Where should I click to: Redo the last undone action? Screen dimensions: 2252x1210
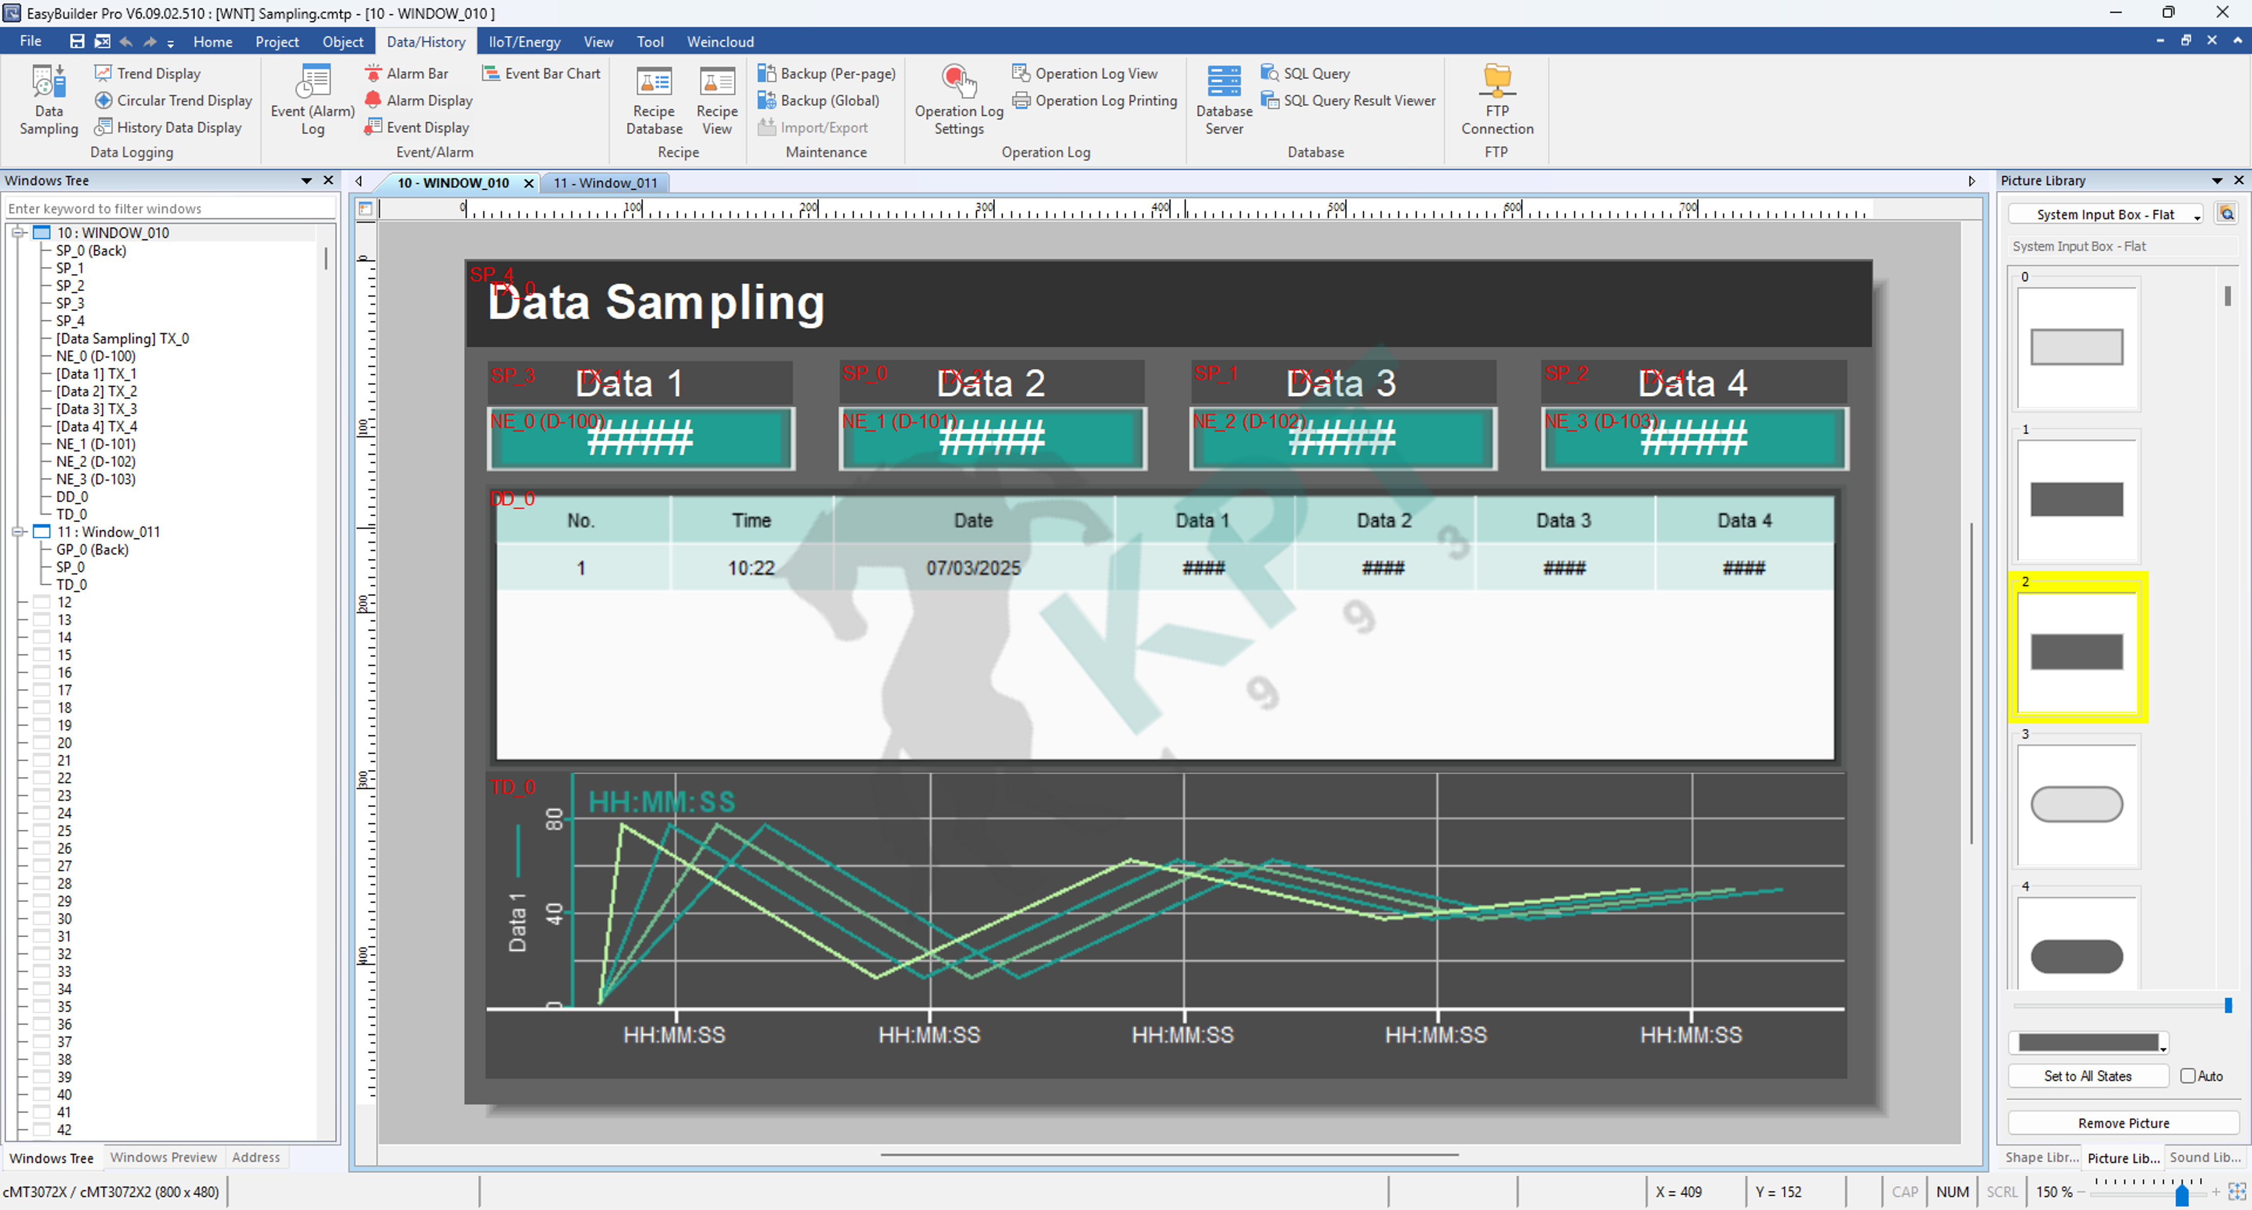(x=150, y=41)
